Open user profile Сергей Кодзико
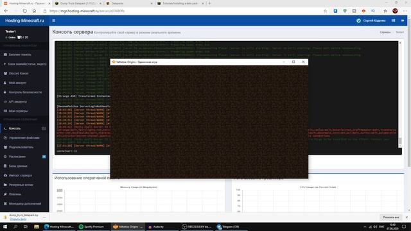411x231 pixels. pyautogui.click(x=374, y=21)
